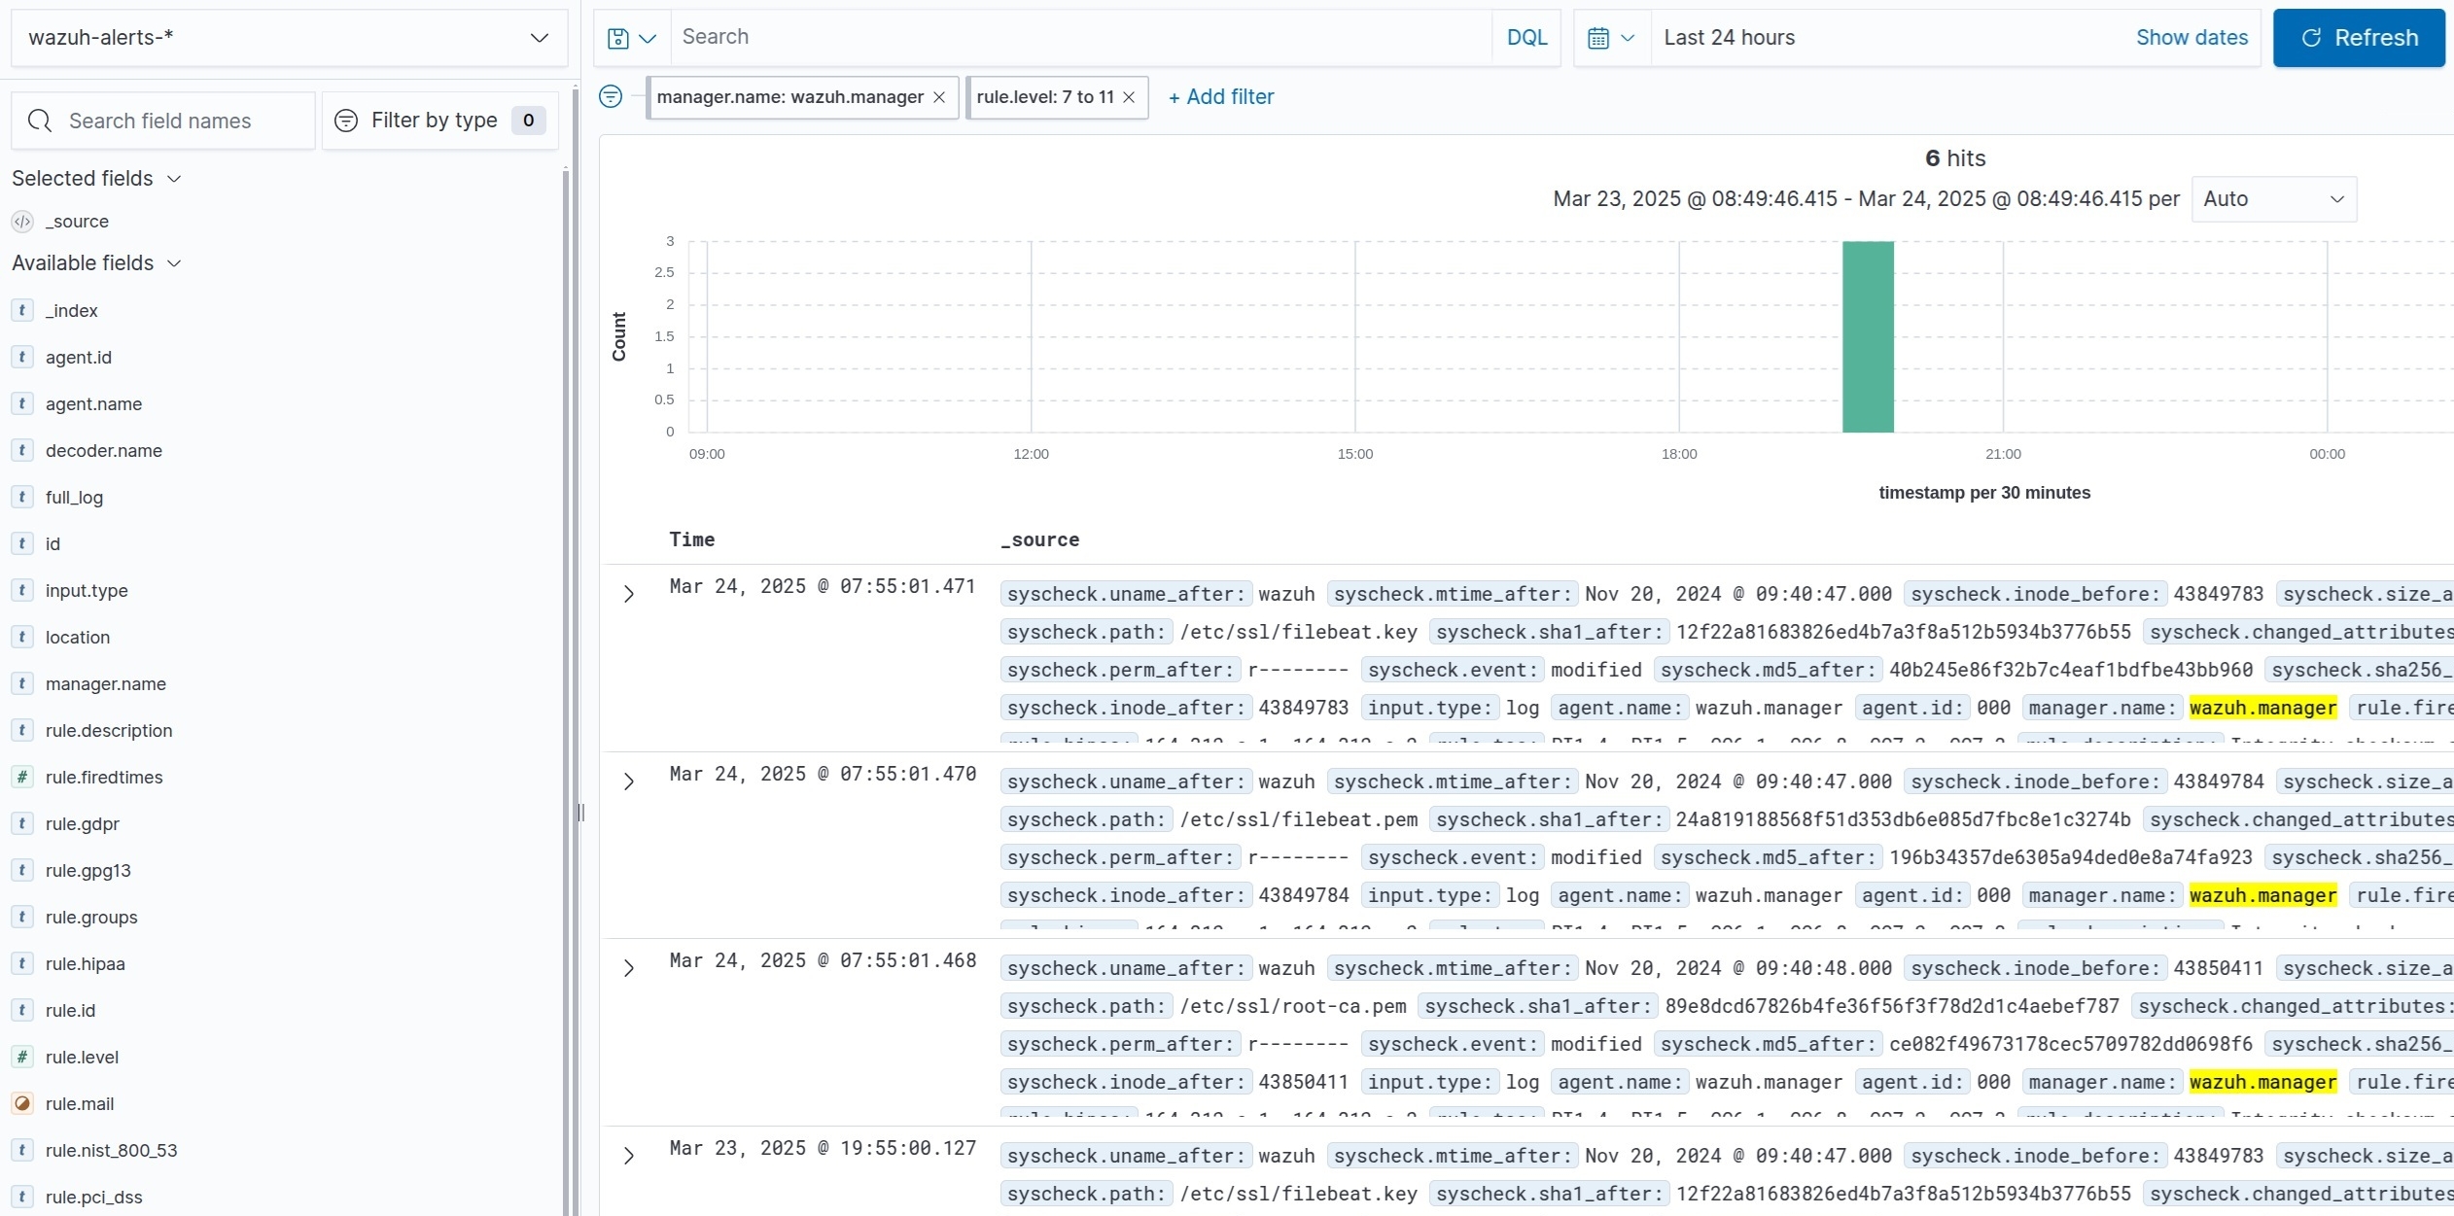This screenshot has width=2454, height=1216.
Task: Click the Time column header
Action: (x=692, y=540)
